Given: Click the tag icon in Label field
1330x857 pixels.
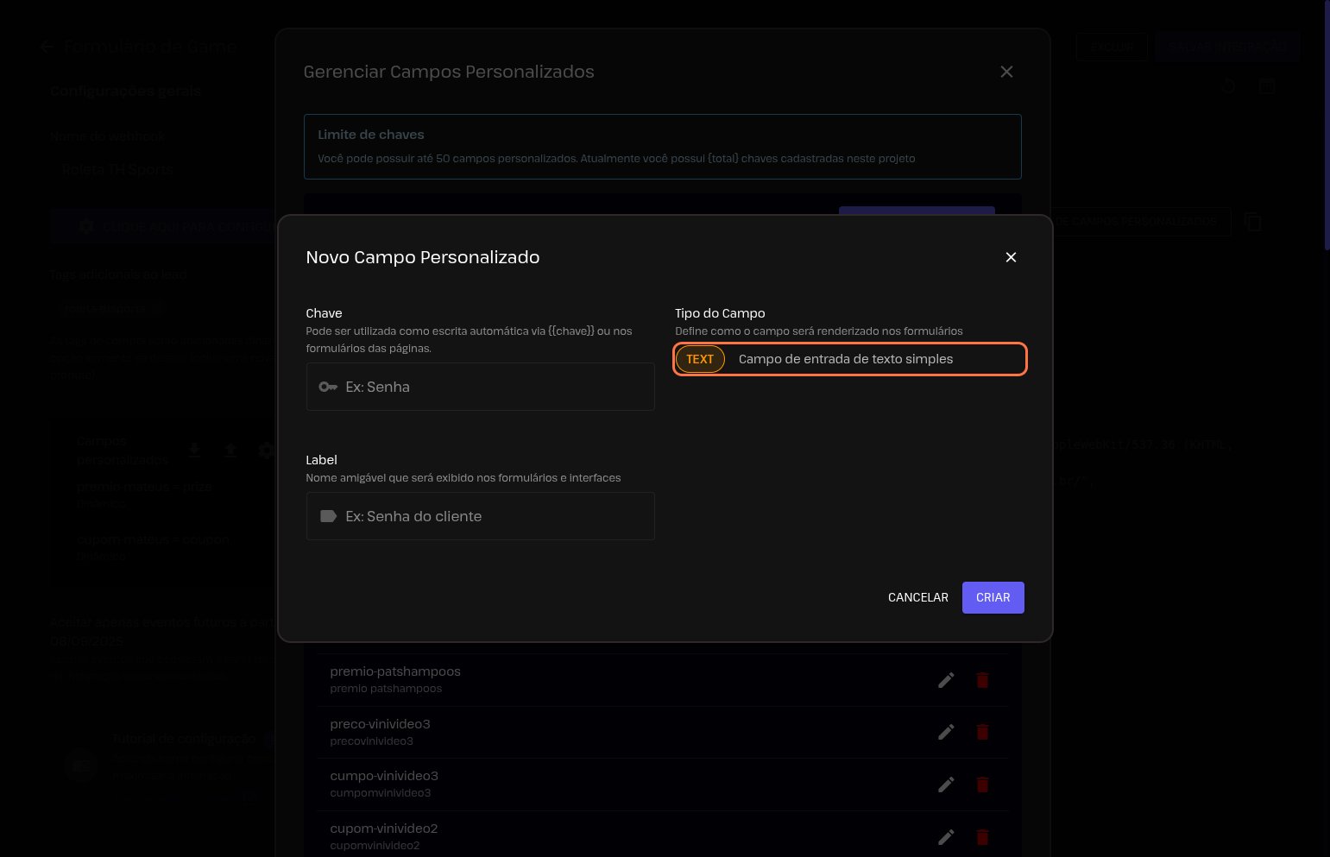Looking at the screenshot, I should pos(328,516).
